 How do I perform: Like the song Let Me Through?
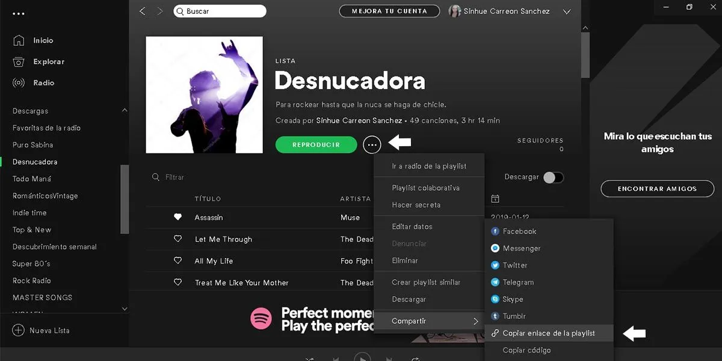pyautogui.click(x=177, y=239)
